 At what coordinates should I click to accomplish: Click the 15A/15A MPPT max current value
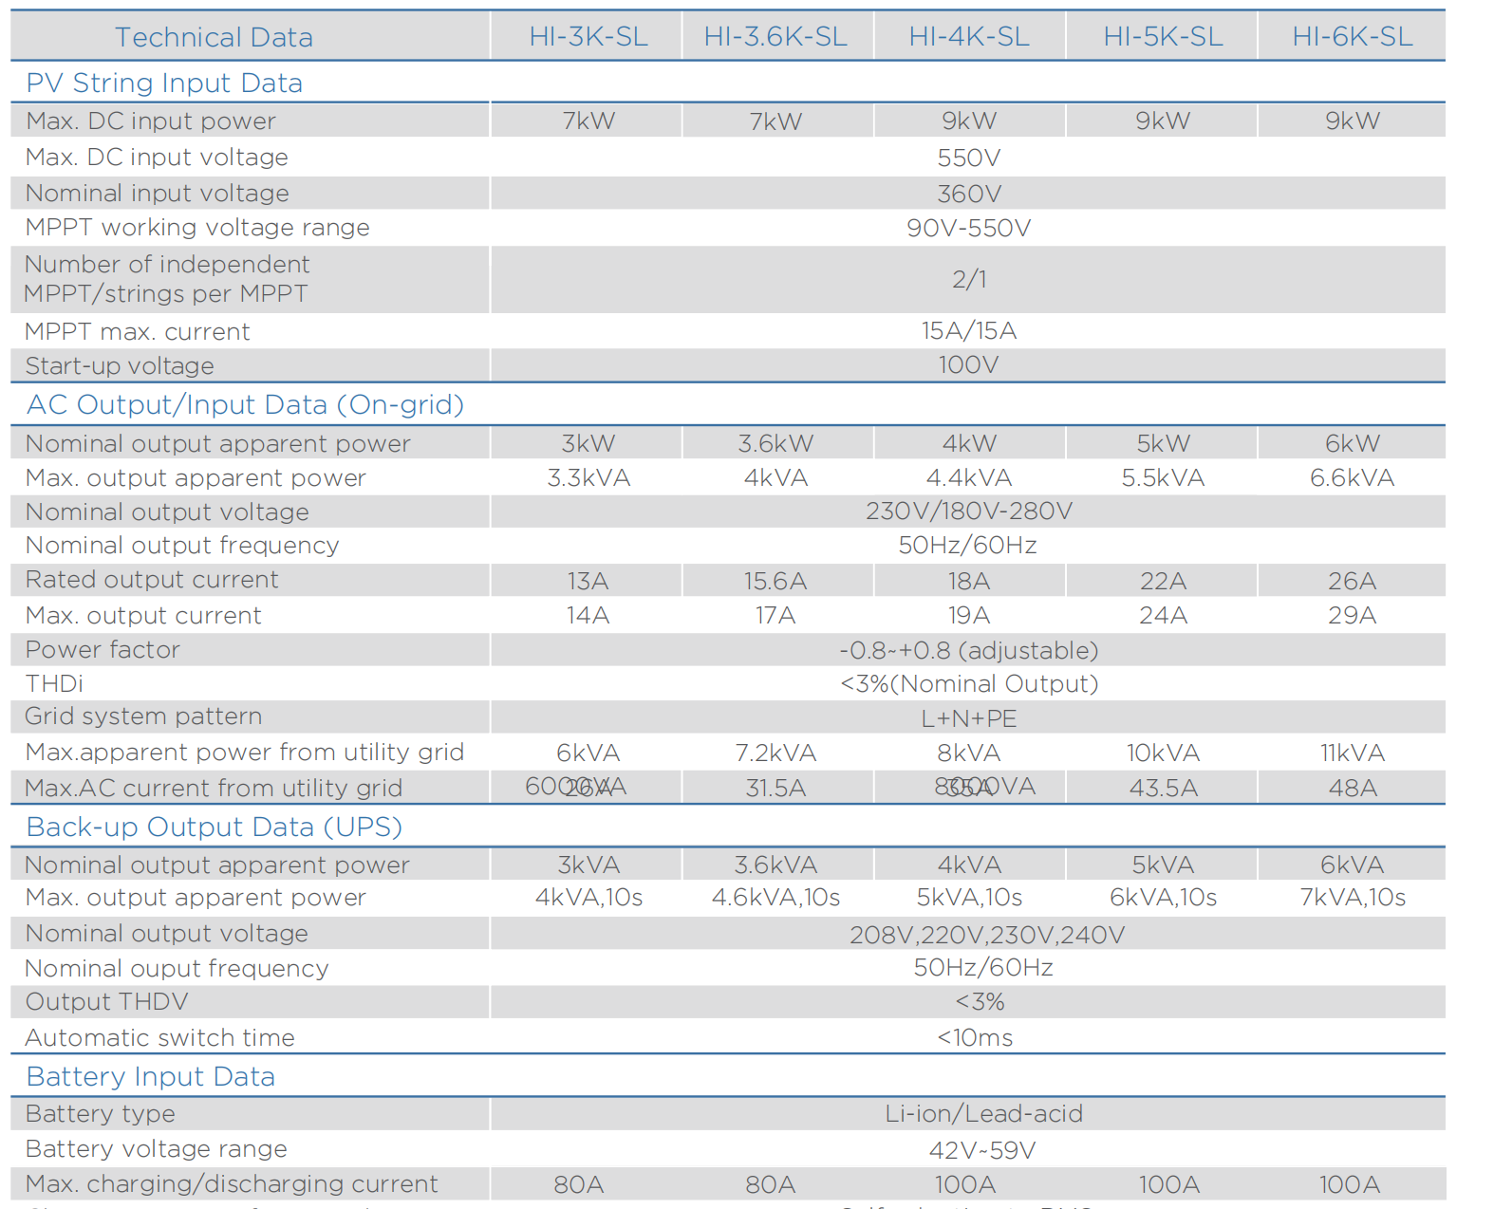tap(969, 330)
